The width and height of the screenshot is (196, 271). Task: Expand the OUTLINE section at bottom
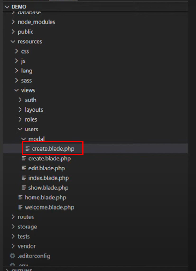(22, 270)
